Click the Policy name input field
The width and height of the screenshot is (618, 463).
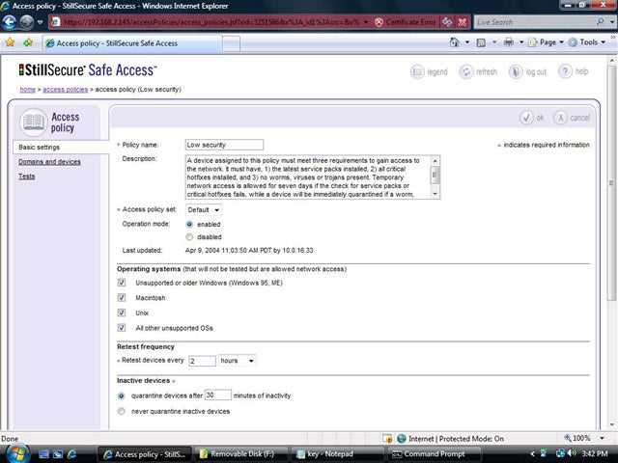point(224,145)
